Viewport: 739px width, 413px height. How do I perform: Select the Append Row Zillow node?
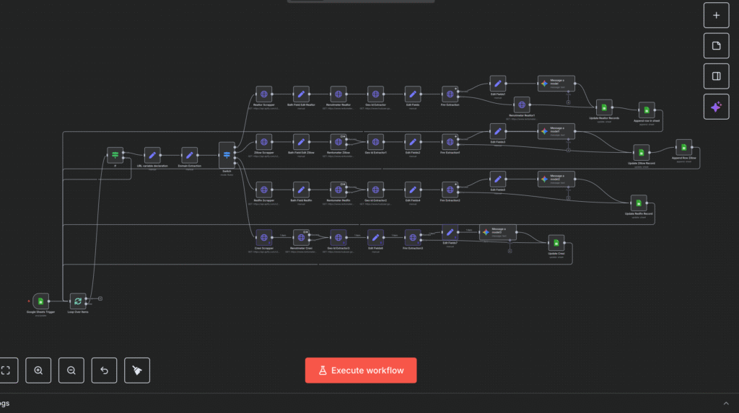(684, 148)
